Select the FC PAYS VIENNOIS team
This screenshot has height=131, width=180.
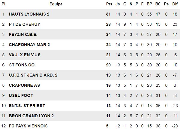pos(28,126)
